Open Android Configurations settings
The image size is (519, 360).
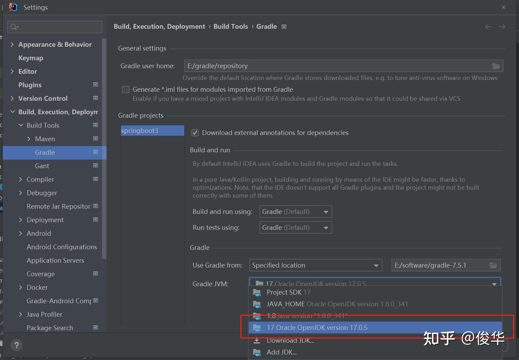pyautogui.click(x=62, y=247)
